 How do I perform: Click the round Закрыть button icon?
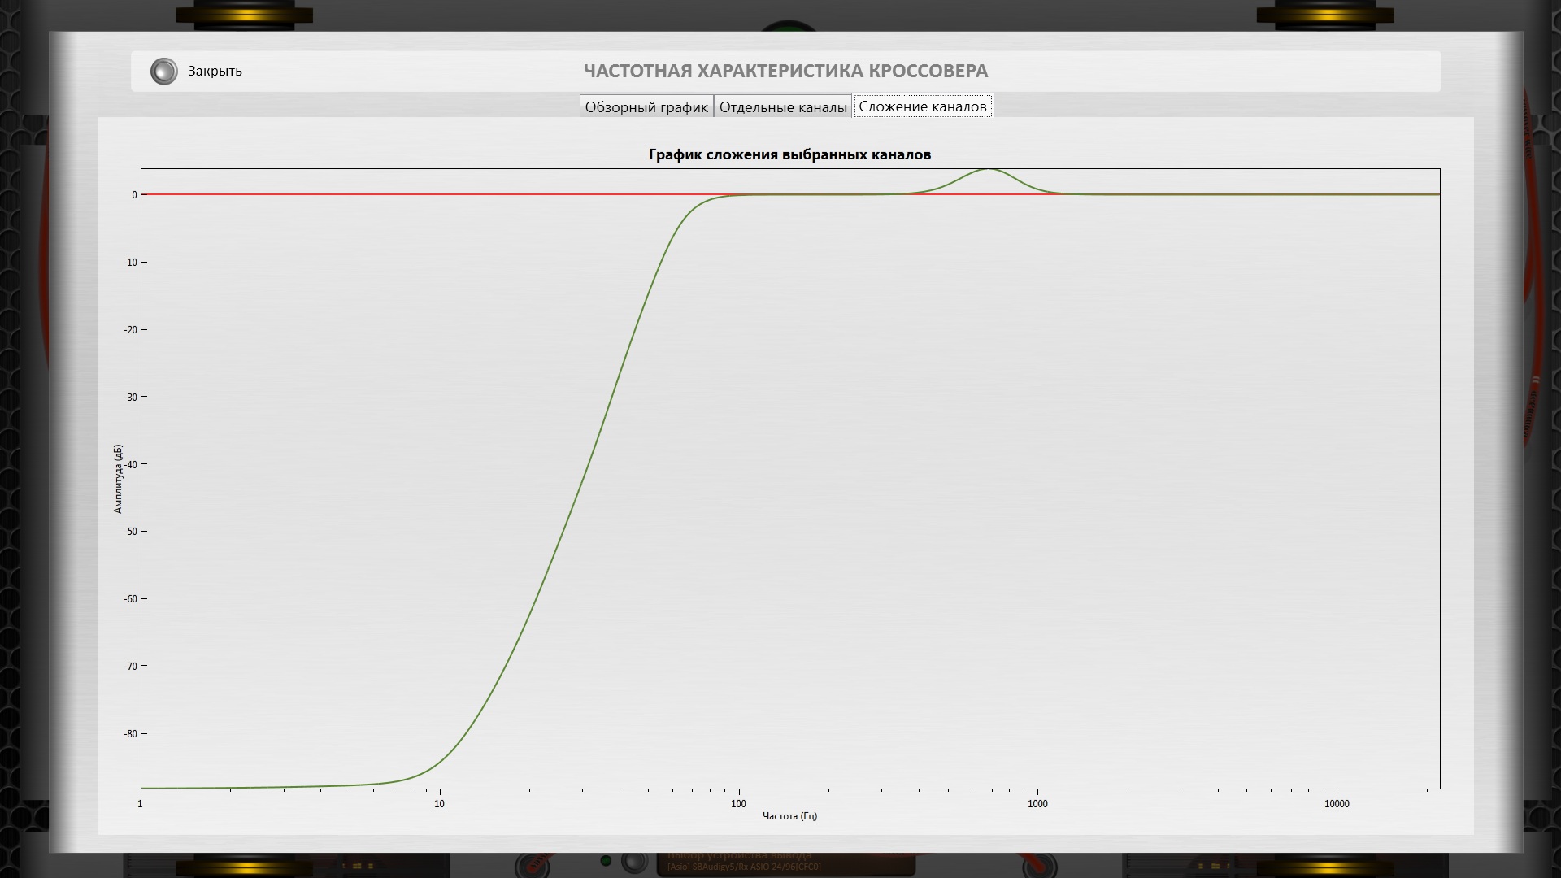[x=163, y=72]
